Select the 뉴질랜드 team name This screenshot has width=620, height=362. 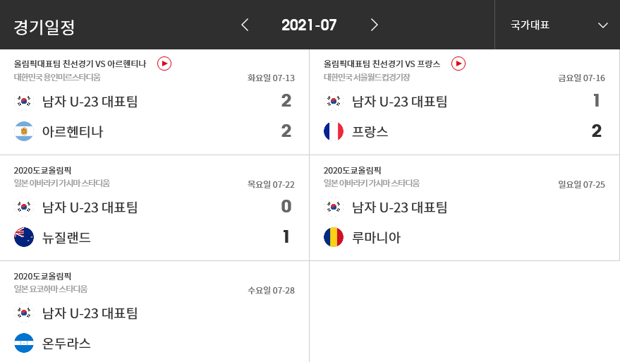(x=66, y=237)
